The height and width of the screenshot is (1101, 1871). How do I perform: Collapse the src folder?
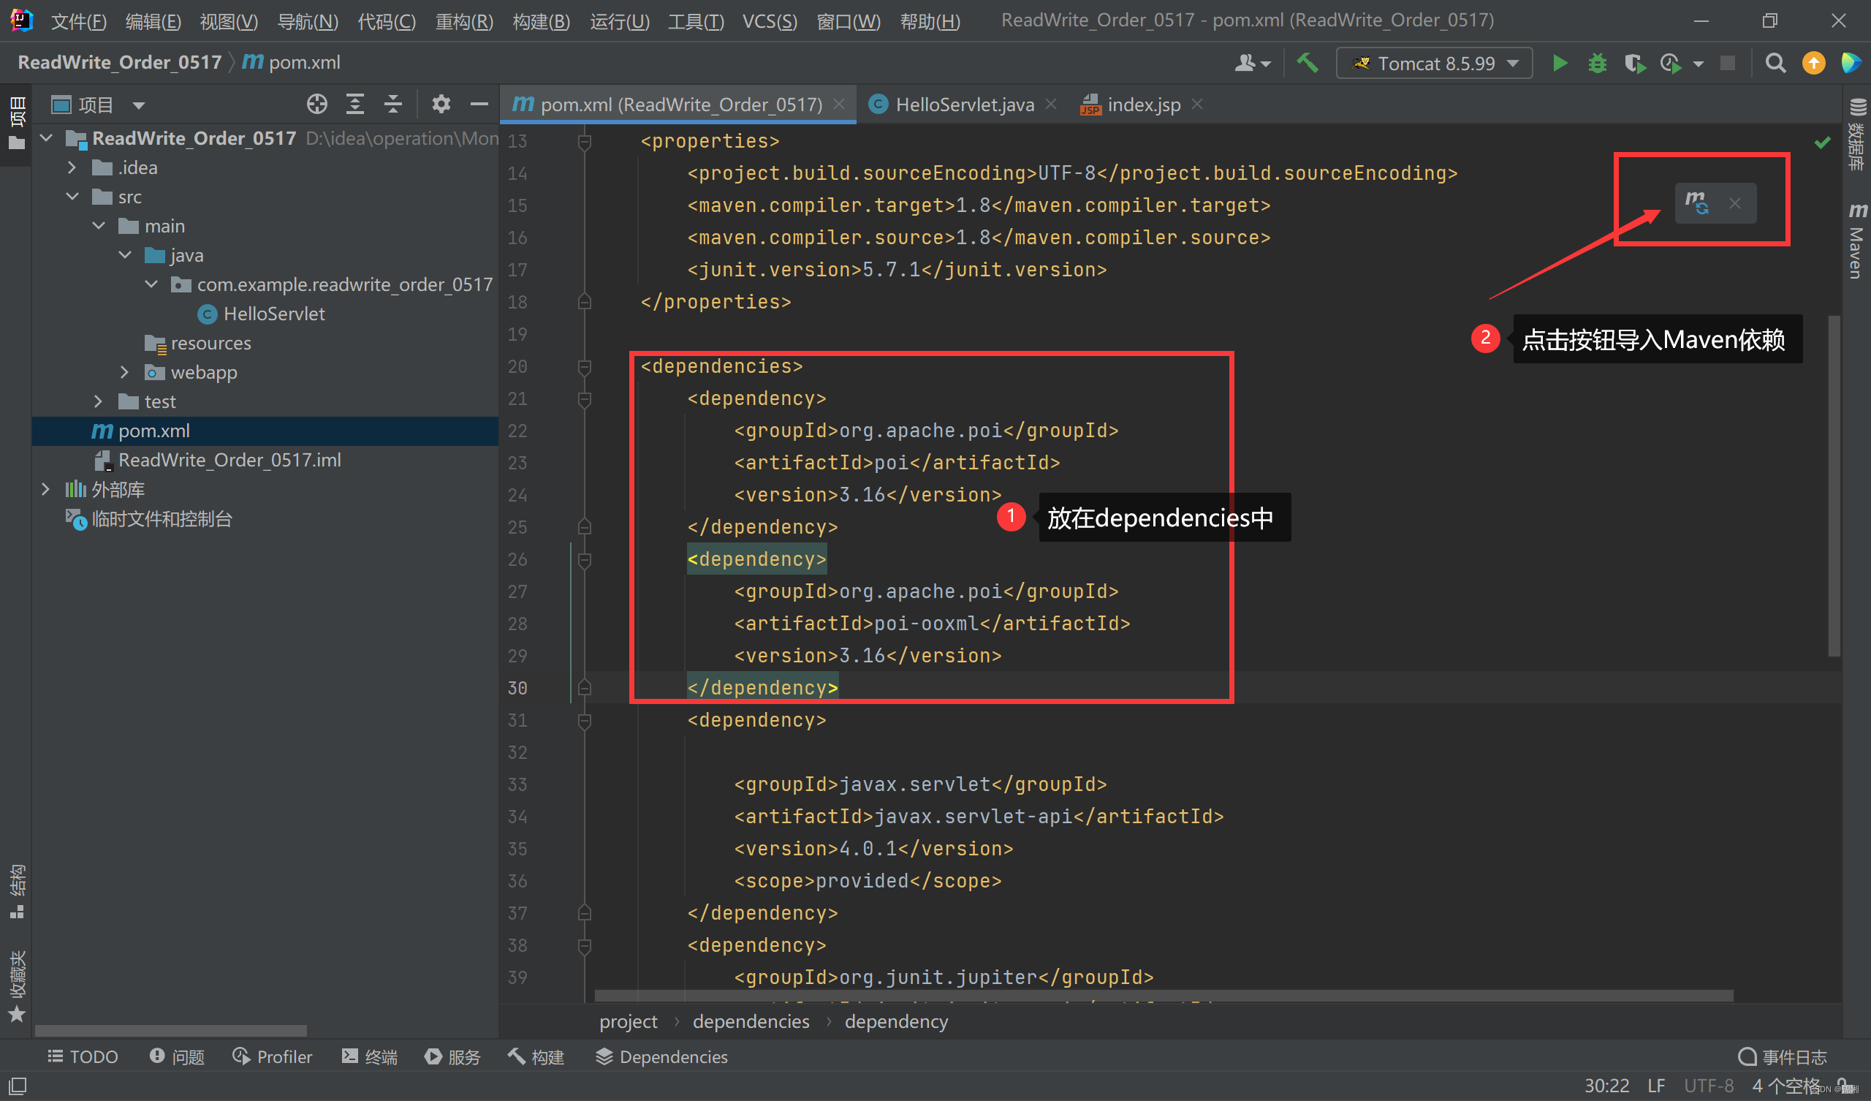[73, 197]
